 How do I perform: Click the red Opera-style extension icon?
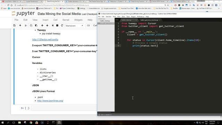click(176, 5)
